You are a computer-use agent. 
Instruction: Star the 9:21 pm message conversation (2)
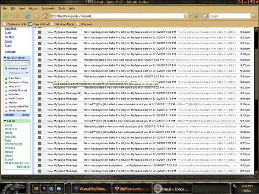44,93
